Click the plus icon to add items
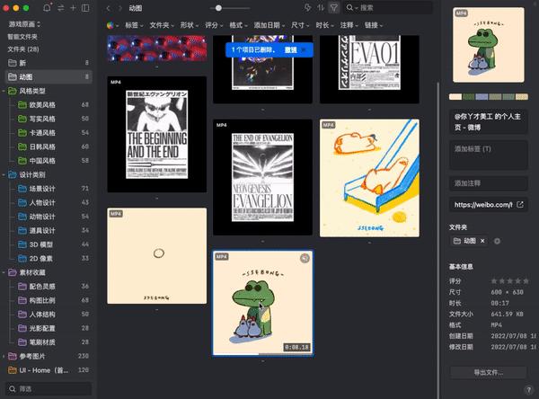Screen dimensions: 539x399 (x=73, y=8)
